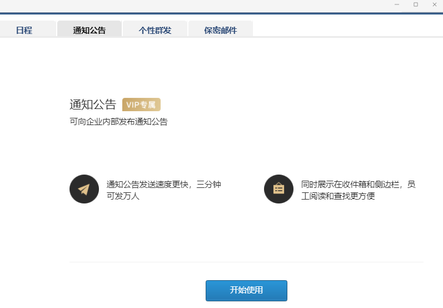Select the 通知公告 tab
Screen dimensions: 443x308
coord(89,30)
